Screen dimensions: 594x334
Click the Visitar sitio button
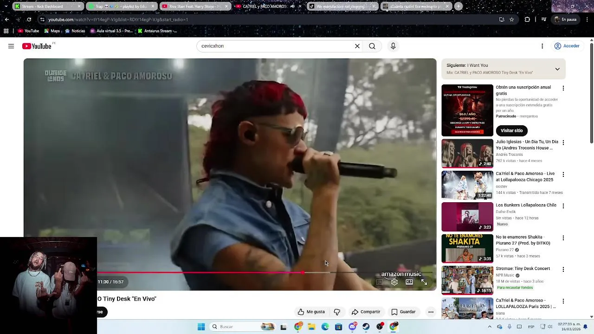[511, 130]
